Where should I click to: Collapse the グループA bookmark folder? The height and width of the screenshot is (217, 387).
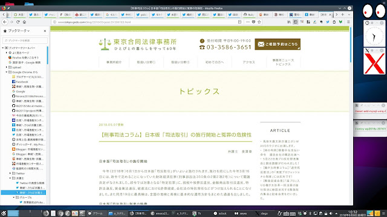click(14, 198)
